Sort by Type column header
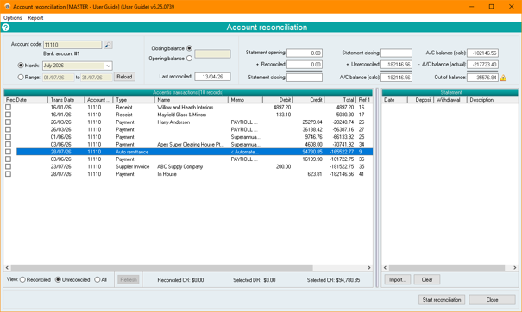This screenshot has width=522, height=312. tap(134, 100)
